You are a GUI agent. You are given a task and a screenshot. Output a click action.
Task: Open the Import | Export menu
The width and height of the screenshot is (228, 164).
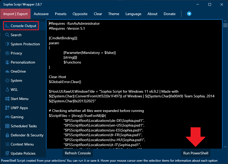[x=15, y=14]
